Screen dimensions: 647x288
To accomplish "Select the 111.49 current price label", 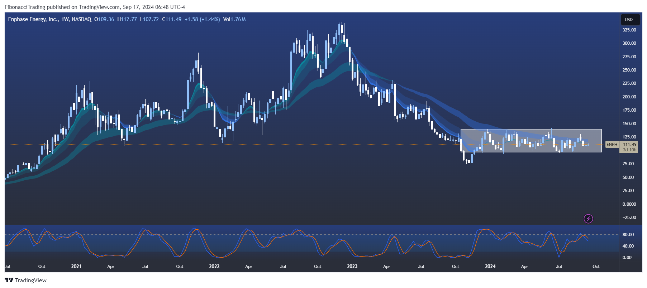I will 629,145.
